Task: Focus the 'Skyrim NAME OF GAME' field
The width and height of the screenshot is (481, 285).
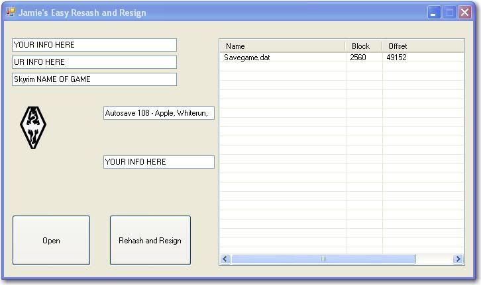Action: [x=95, y=79]
